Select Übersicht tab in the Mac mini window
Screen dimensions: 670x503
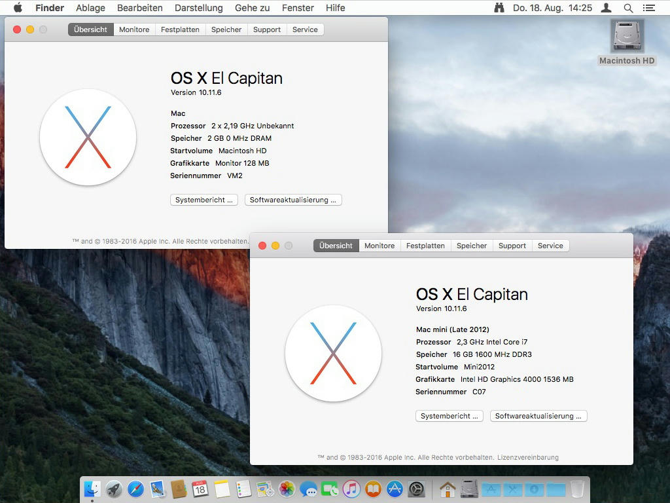pyautogui.click(x=336, y=246)
